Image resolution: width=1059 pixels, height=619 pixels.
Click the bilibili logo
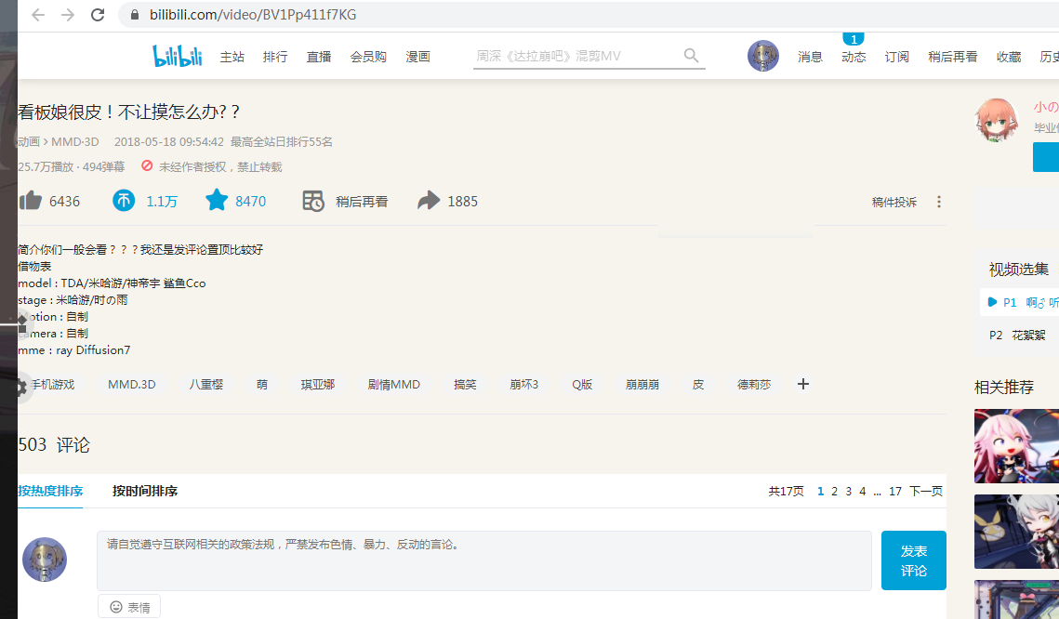177,55
